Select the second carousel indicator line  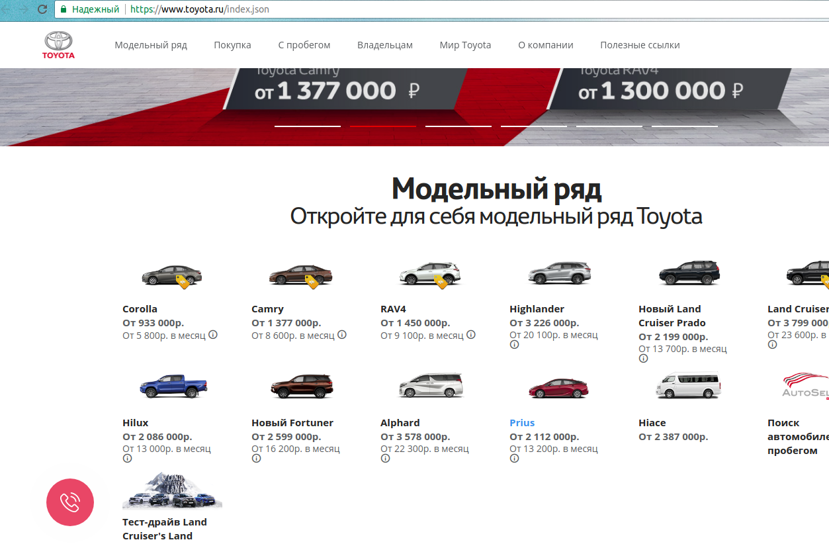(x=384, y=124)
